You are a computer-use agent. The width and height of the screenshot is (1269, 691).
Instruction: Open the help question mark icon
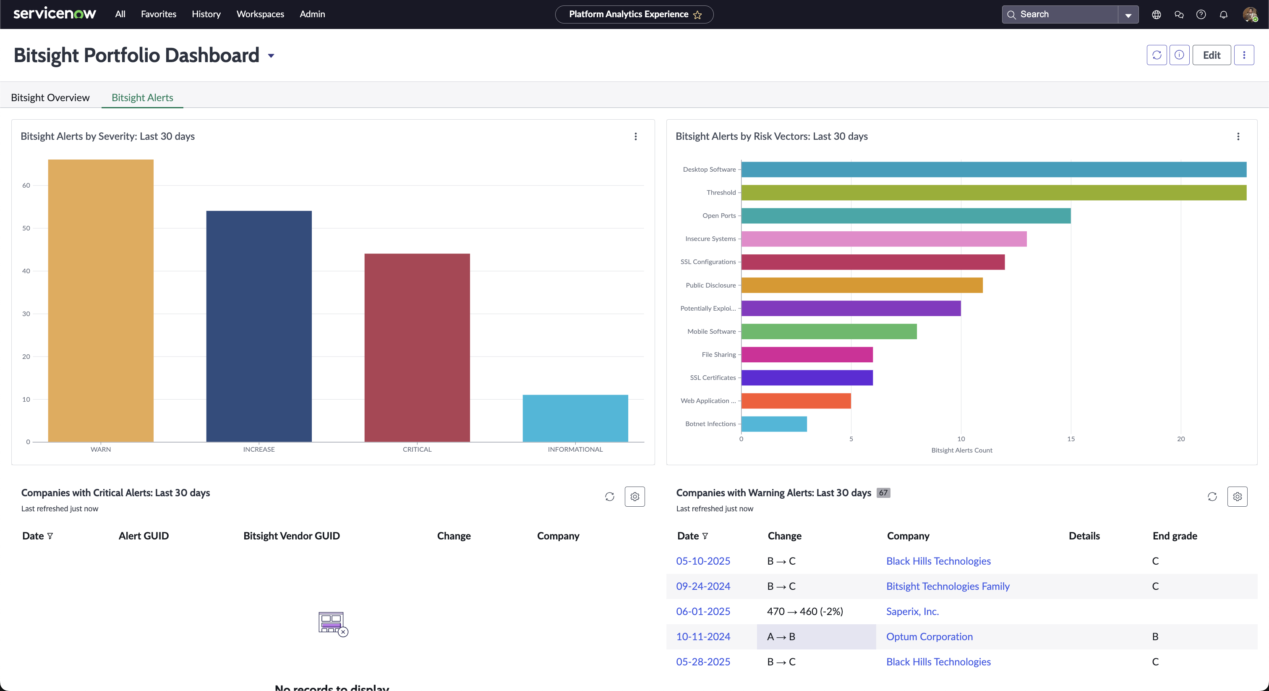pos(1201,14)
